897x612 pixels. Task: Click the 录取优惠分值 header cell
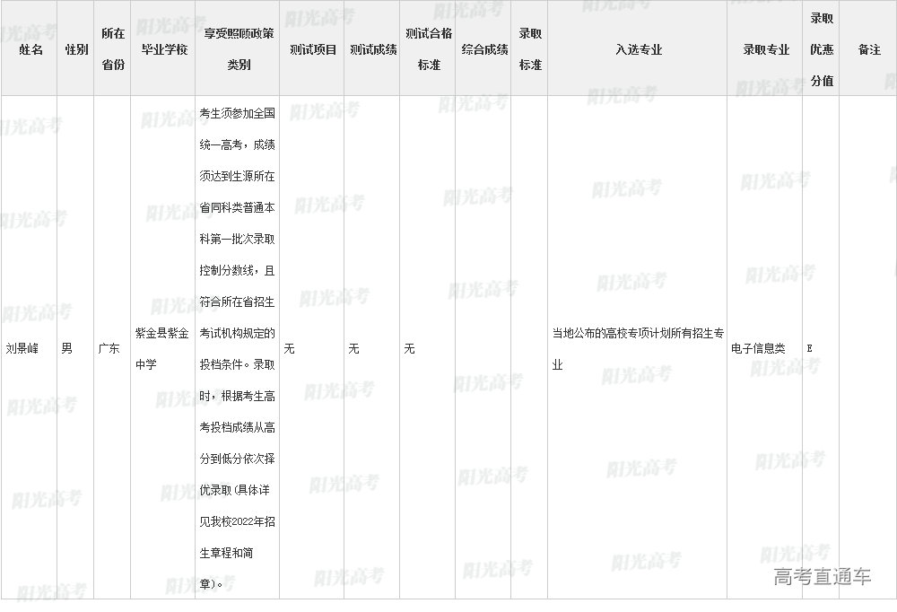[x=822, y=49]
